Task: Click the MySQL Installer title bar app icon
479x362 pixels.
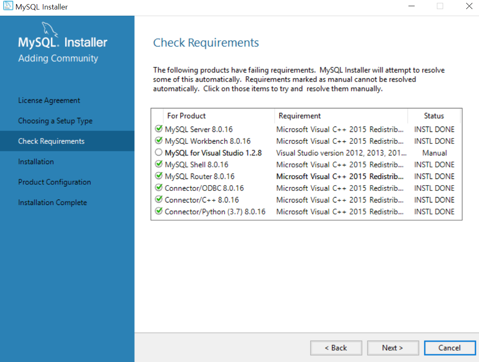Action: [x=8, y=6]
